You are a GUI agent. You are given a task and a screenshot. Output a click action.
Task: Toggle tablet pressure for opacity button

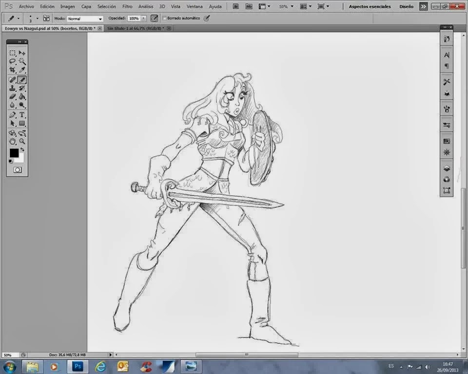[155, 18]
